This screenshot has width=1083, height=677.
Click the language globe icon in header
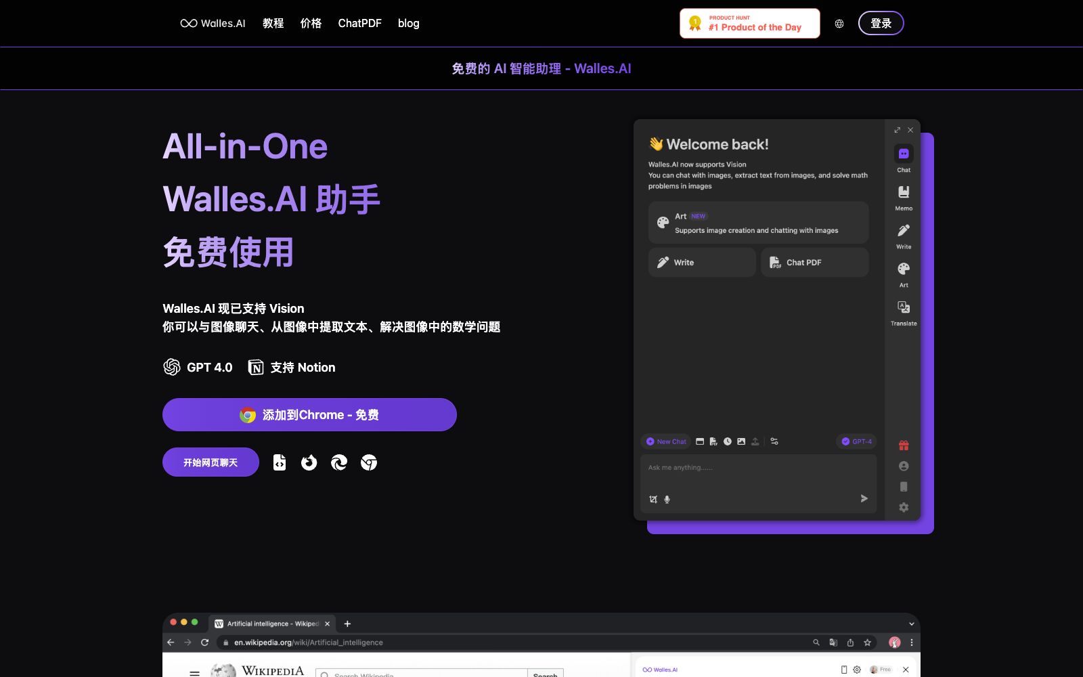click(839, 24)
